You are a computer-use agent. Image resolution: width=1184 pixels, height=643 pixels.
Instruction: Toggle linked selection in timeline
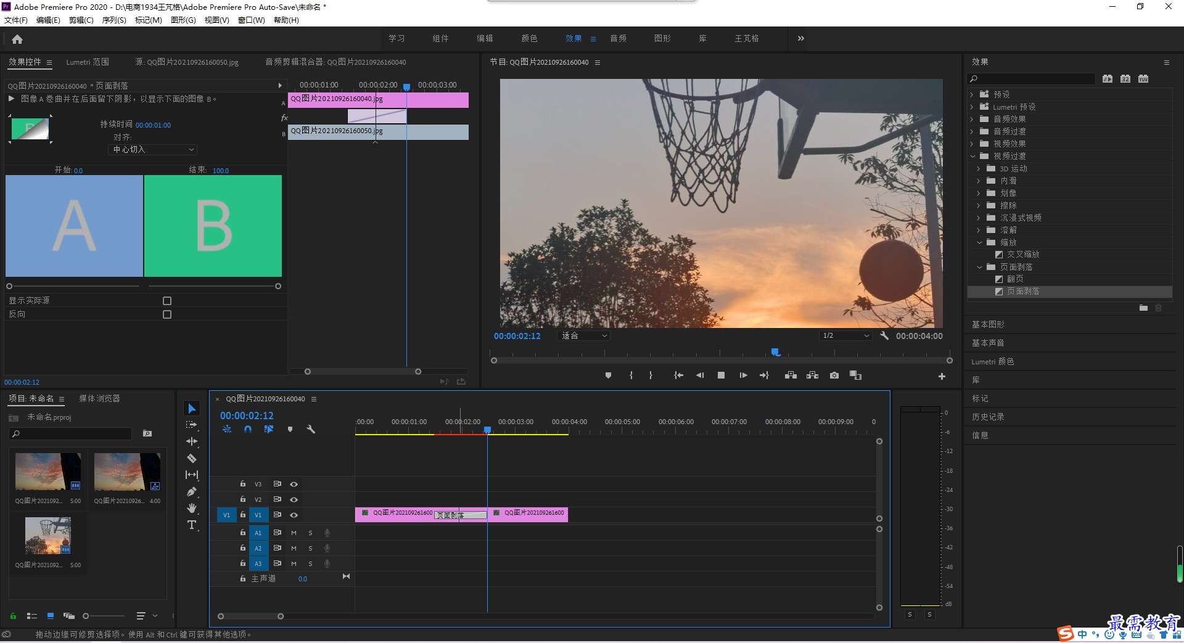pos(269,429)
